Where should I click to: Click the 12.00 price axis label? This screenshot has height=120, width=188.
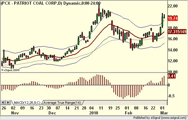173,61
